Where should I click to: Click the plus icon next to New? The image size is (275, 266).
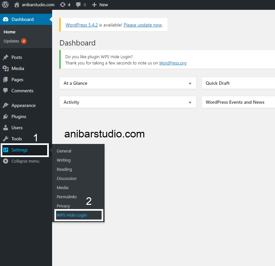94,5
